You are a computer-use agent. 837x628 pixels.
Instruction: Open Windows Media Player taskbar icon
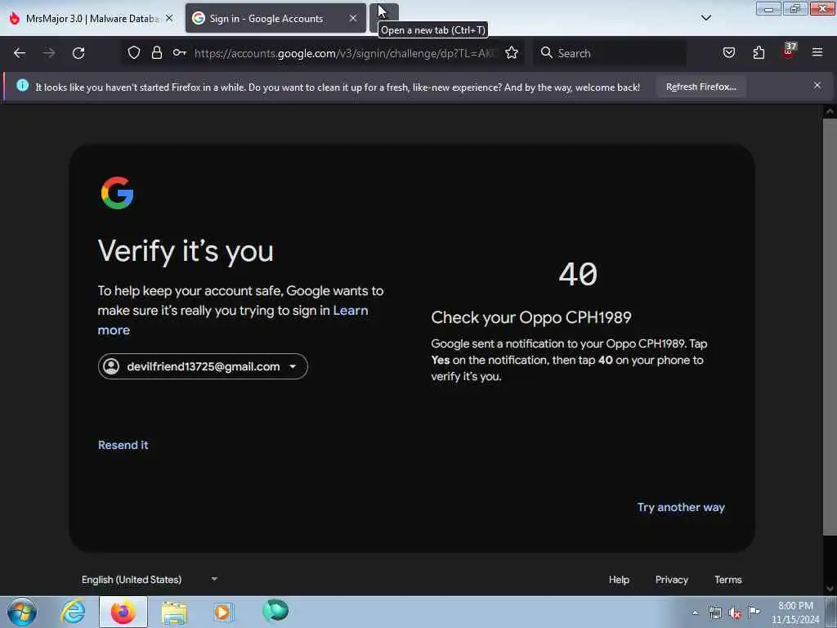(x=223, y=612)
